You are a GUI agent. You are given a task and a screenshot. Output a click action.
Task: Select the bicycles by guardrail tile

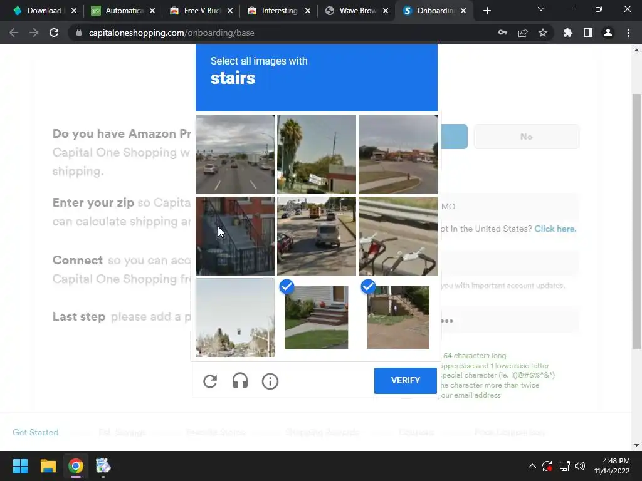(398, 236)
